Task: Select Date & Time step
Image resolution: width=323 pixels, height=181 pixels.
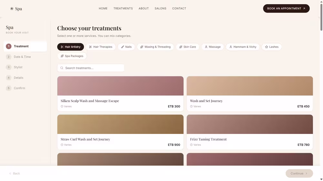Action: click(25, 57)
